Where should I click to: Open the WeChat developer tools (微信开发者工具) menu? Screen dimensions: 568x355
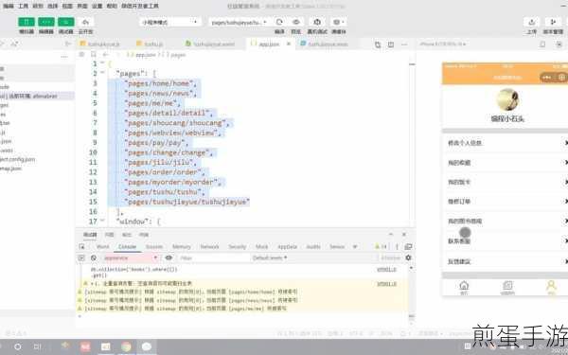point(140,6)
